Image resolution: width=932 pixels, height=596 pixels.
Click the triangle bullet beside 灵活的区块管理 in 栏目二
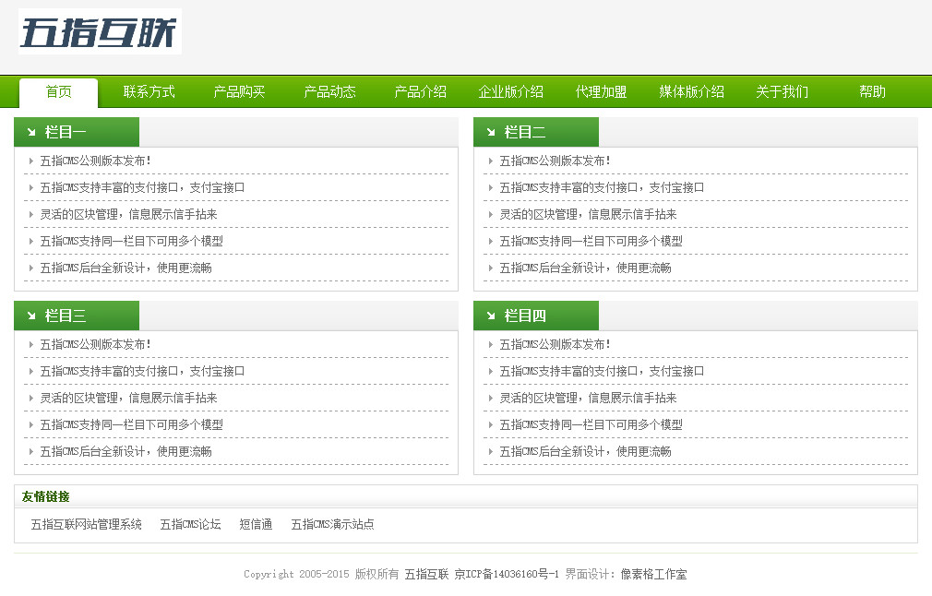(488, 214)
